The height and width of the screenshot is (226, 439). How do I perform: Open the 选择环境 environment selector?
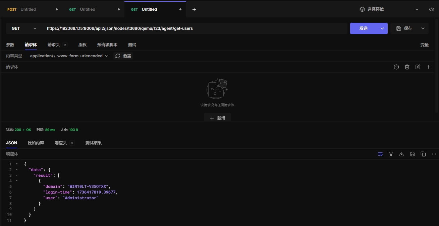pos(389,9)
